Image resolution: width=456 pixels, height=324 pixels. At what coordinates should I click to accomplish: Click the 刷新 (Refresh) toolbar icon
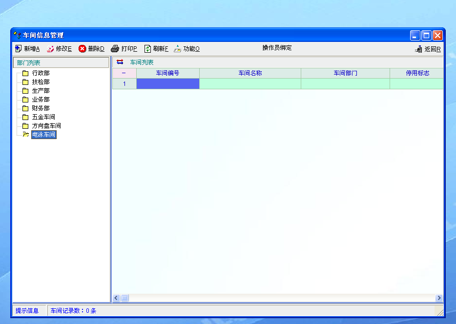point(147,49)
